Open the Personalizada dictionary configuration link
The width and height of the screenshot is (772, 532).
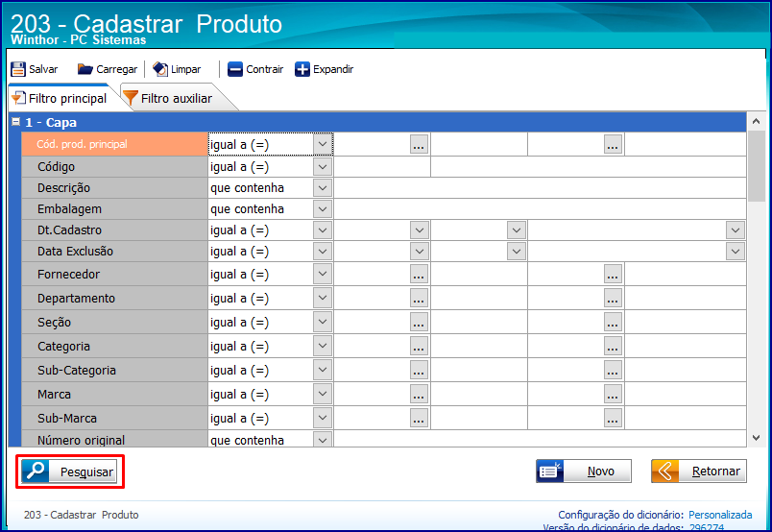[720, 515]
